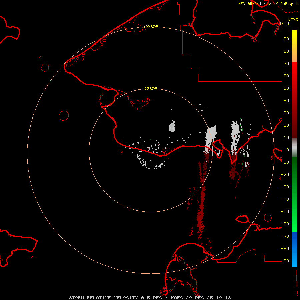This screenshot has width=300, height=300.
Task: Click the -70 value on the velocity scale
Action: pos(285,236)
